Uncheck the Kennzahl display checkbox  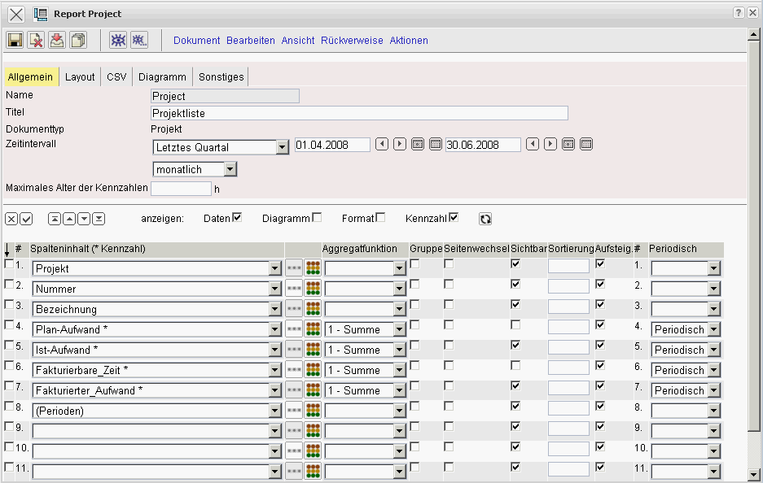tap(454, 217)
